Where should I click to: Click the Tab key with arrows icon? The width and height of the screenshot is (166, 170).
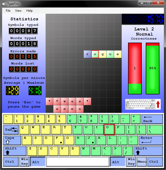(x=11, y=130)
